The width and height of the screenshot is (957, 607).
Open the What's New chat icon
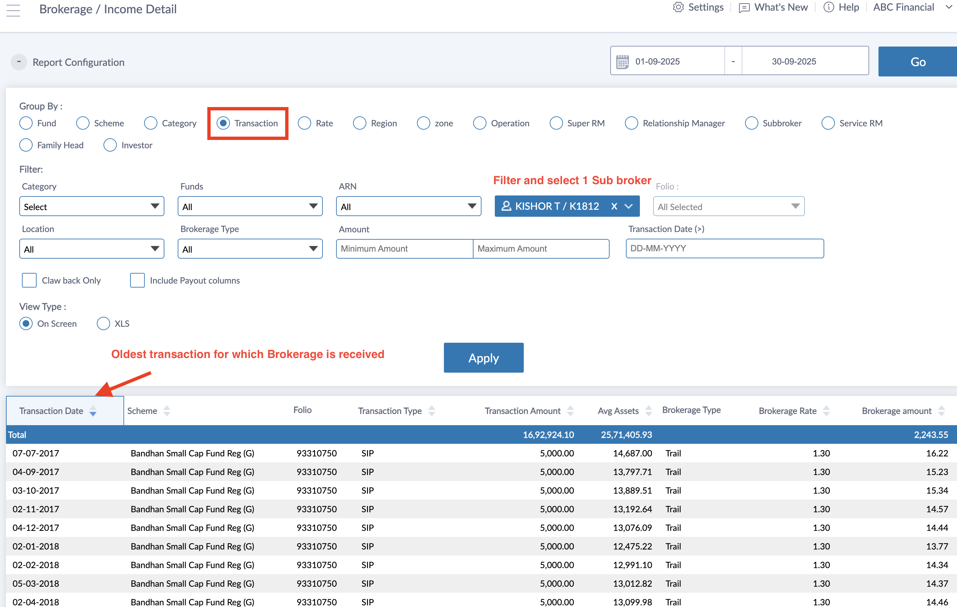744,8
